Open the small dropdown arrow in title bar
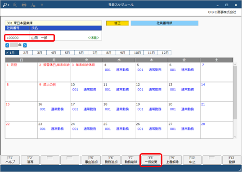Screen dimensions: 242x172 [42, 5]
